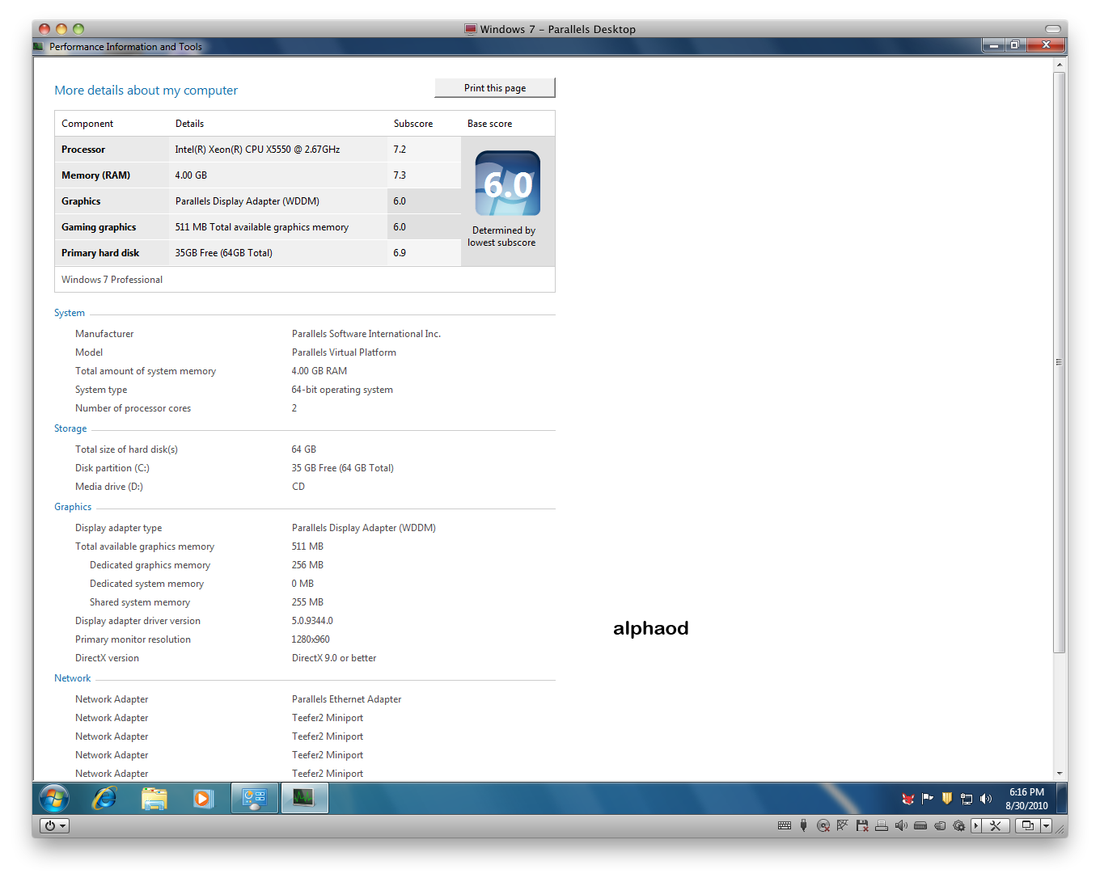Click the Processor row label
The image size is (1100, 882).
(83, 150)
